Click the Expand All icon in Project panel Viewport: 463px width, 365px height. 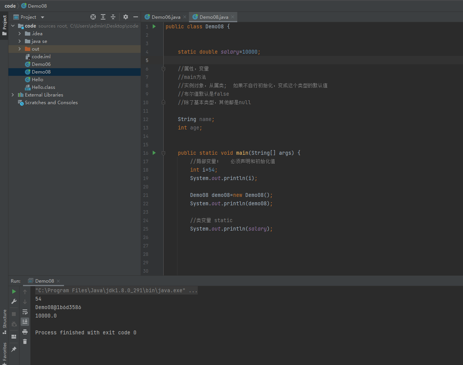(103, 17)
